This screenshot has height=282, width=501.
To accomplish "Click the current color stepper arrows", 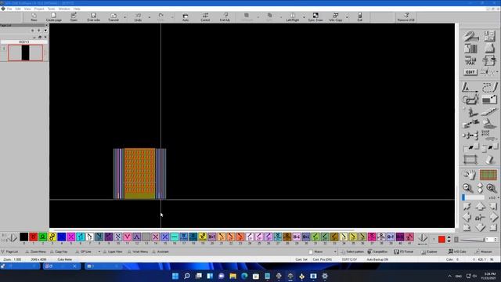I will point(449,239).
